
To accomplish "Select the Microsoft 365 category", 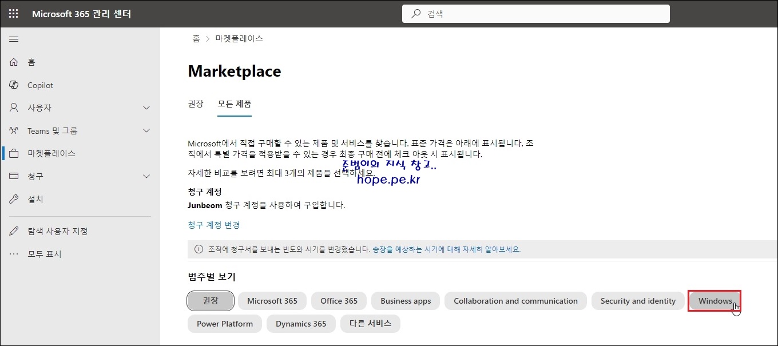I will (x=272, y=301).
